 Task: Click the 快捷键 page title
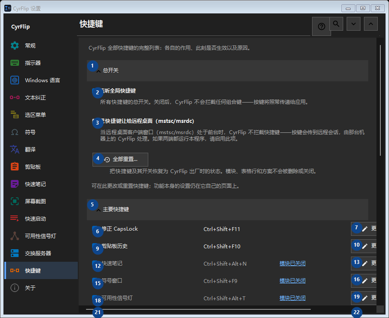pyautogui.click(x=91, y=24)
